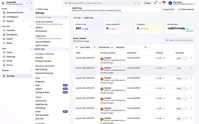Open Payment Processing settings
Viewport: 199px width, 124px height.
point(44,73)
